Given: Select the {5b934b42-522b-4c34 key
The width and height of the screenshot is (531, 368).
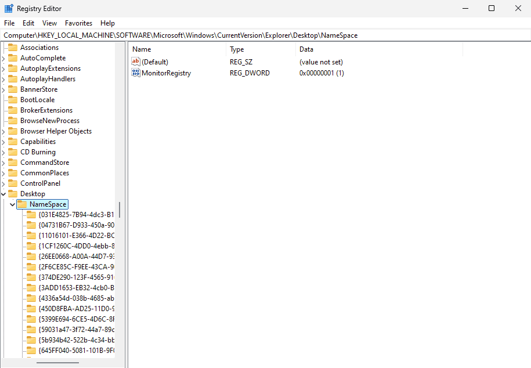Looking at the screenshot, I should coord(77,340).
